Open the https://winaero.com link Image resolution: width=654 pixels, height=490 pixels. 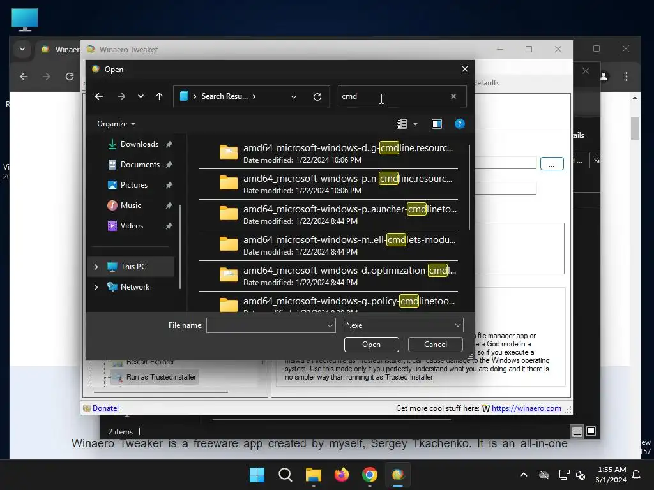click(526, 408)
